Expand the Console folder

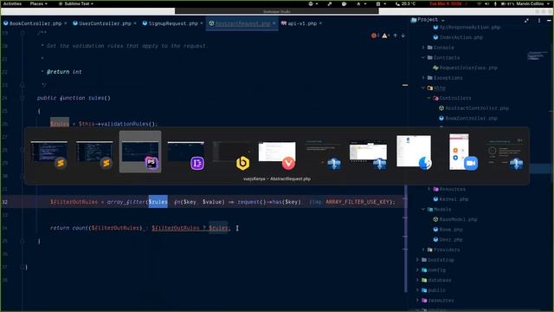(423, 47)
